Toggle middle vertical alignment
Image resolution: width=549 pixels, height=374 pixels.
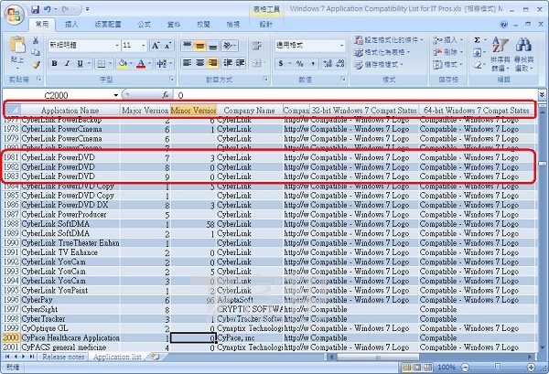(x=199, y=46)
